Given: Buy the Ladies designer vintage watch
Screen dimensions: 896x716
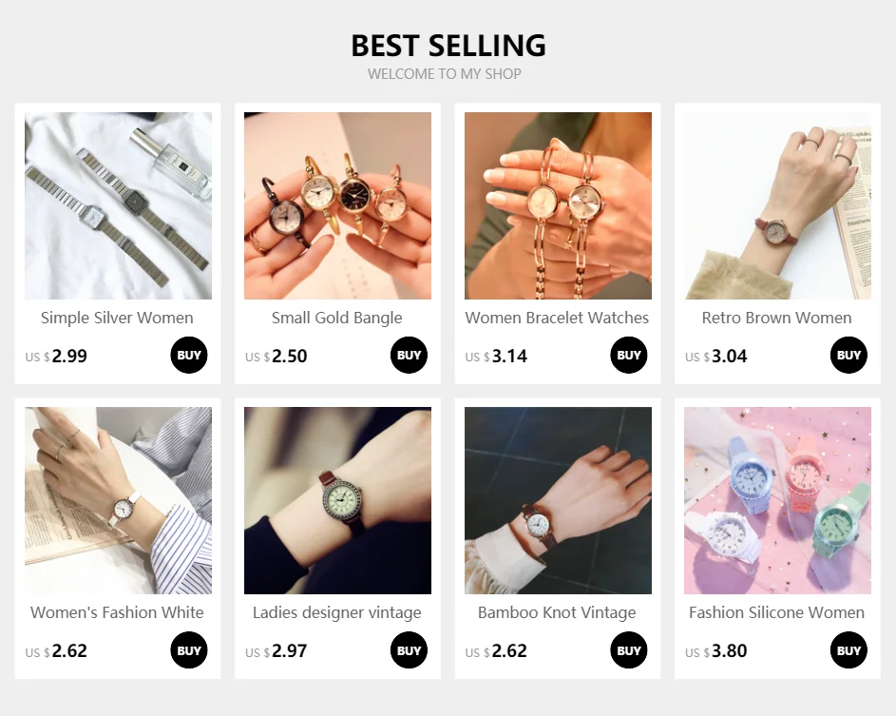Looking at the screenshot, I should point(410,650).
